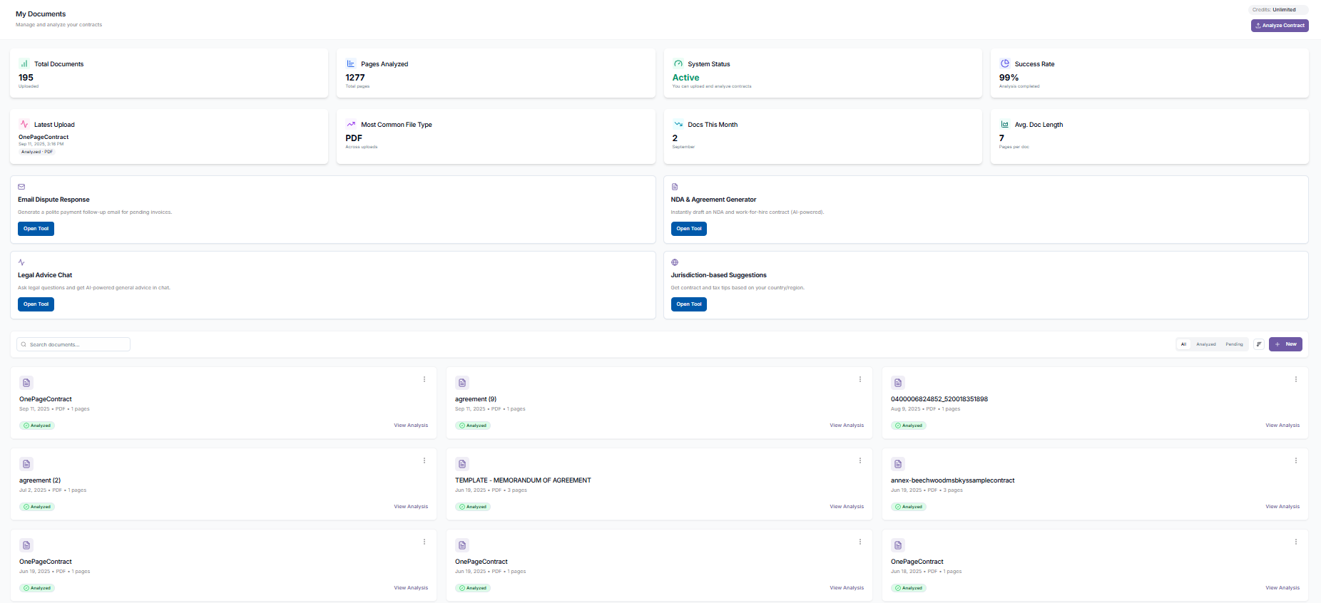Viewport: 1321px width, 603px height.
Task: Open the options menu on the agreement (2) card
Action: click(424, 460)
